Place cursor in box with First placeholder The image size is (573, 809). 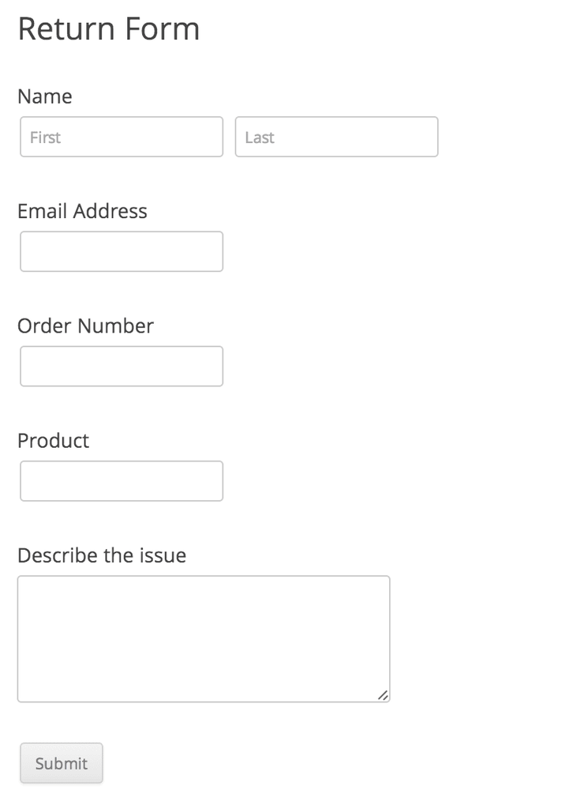coord(122,137)
